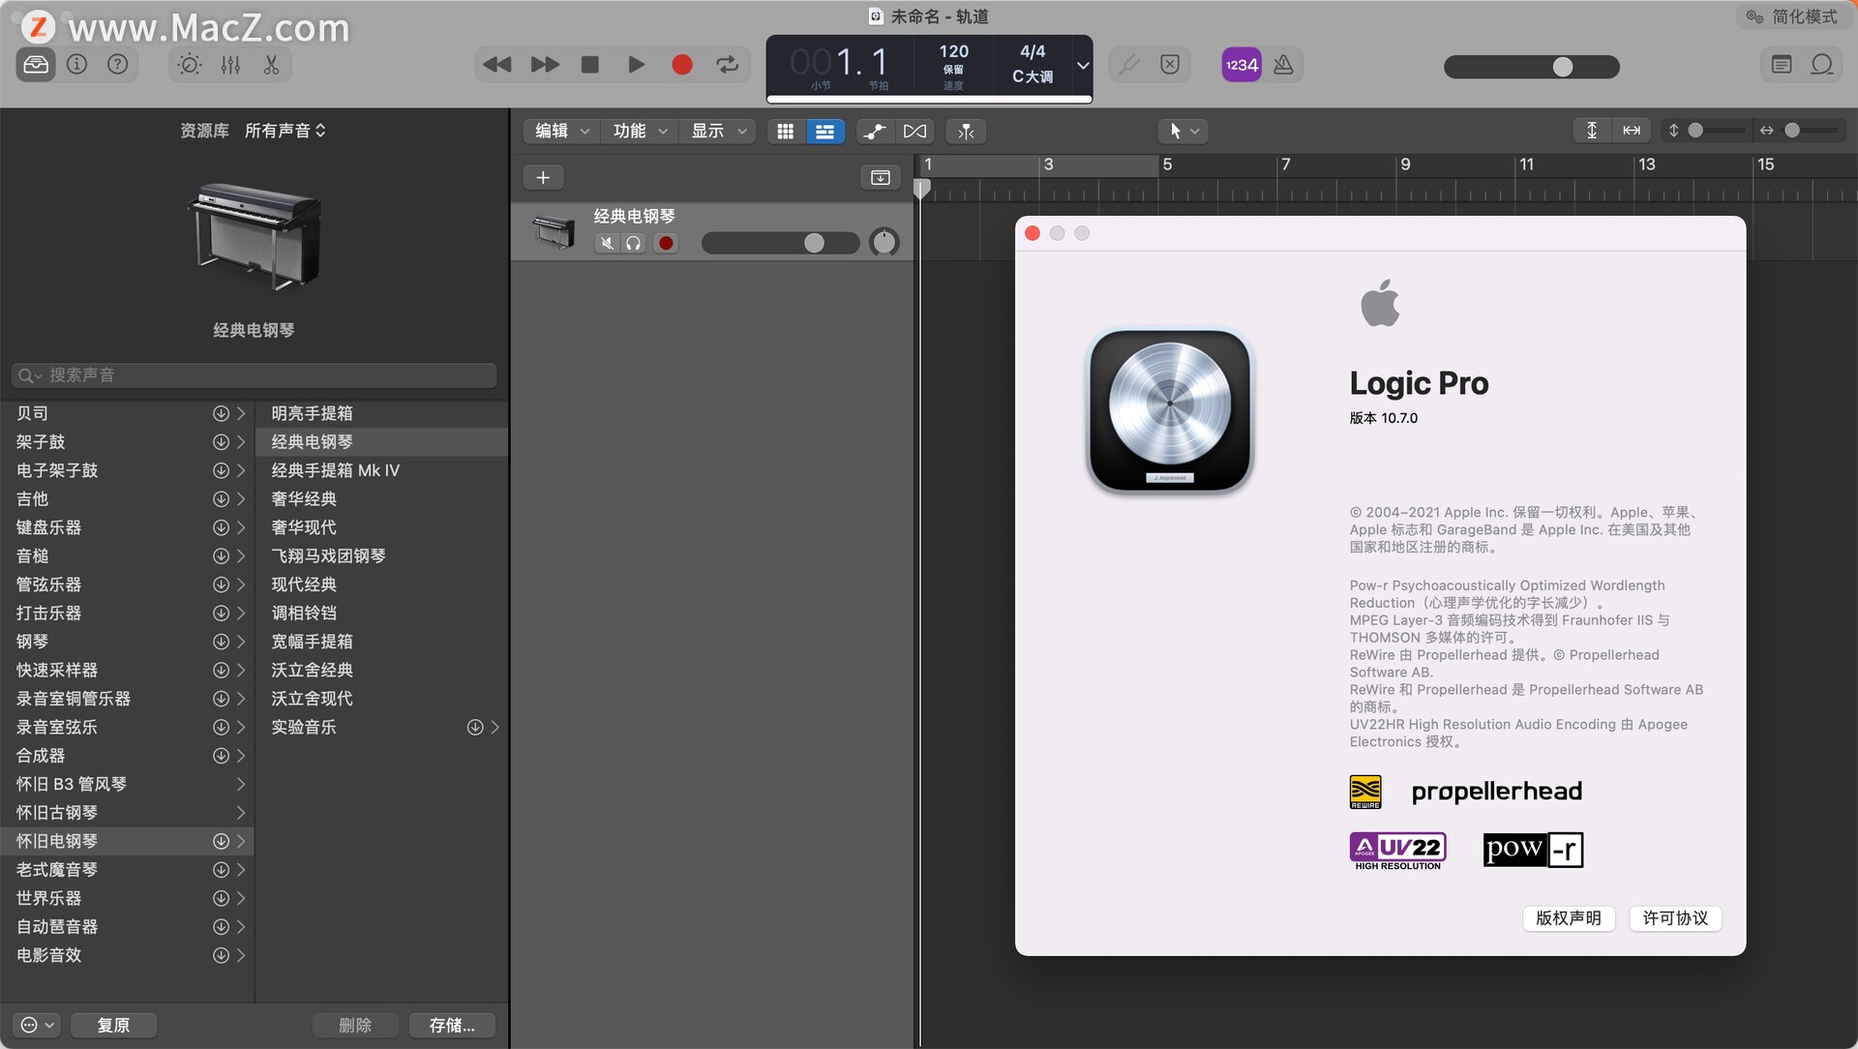The height and width of the screenshot is (1049, 1858).
Task: Open the Inspector info button
Action: coord(76,65)
